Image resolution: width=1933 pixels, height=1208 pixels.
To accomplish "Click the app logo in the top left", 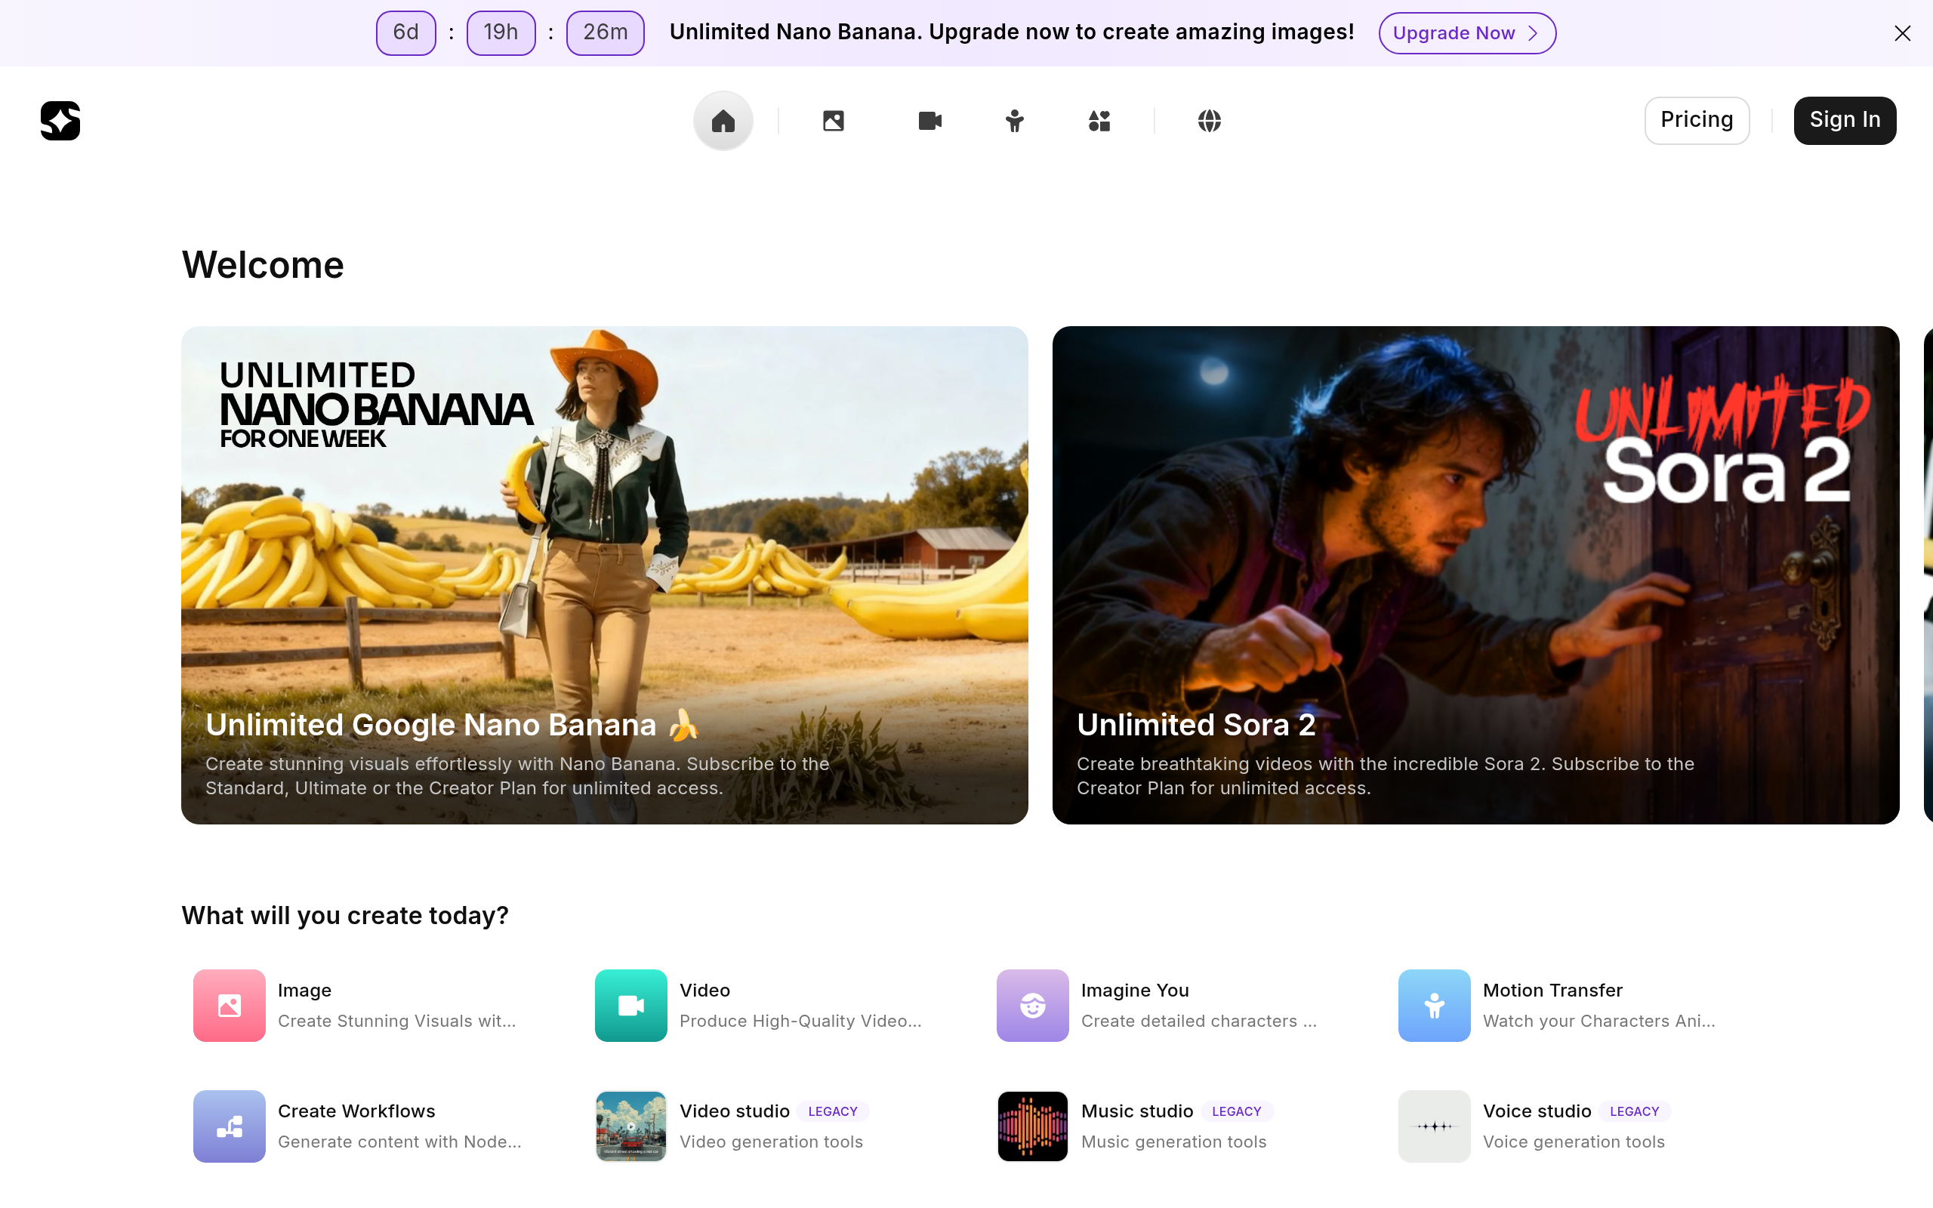I will [x=60, y=121].
